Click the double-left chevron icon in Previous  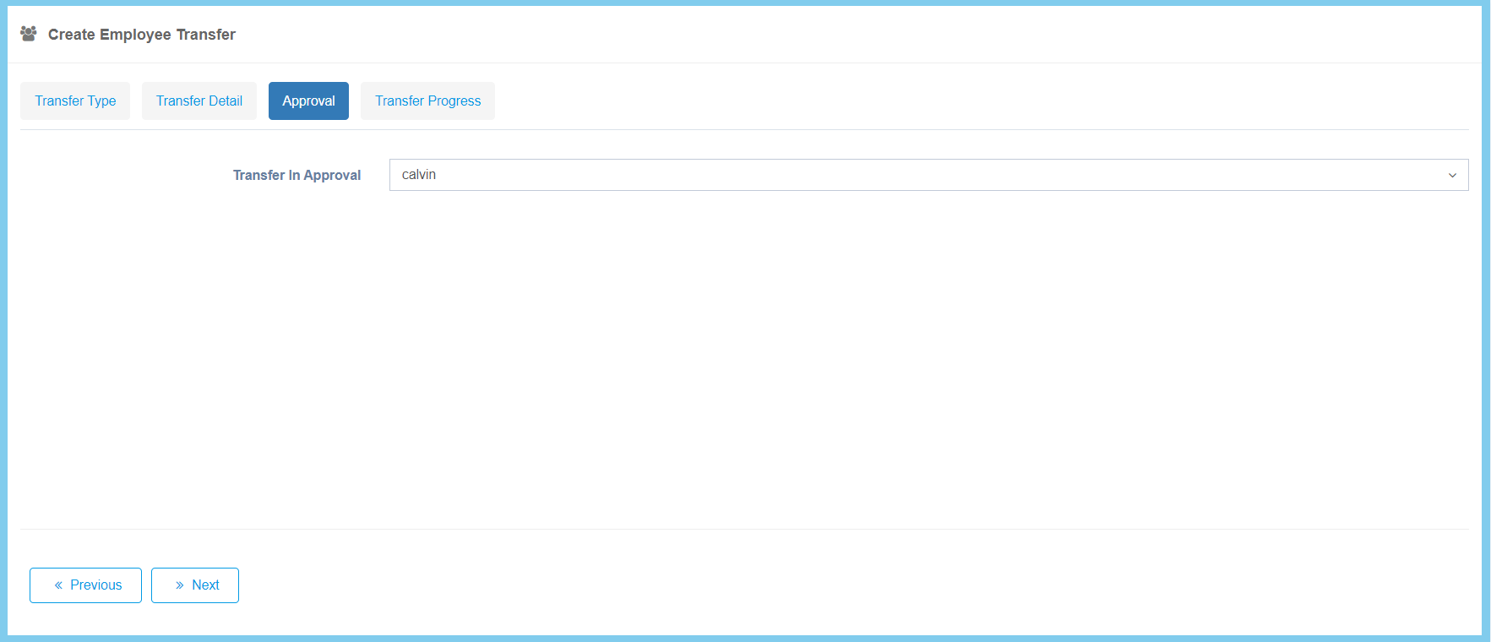[x=58, y=585]
